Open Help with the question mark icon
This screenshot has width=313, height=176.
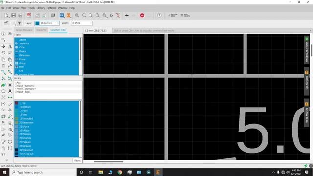(x=159, y=15)
